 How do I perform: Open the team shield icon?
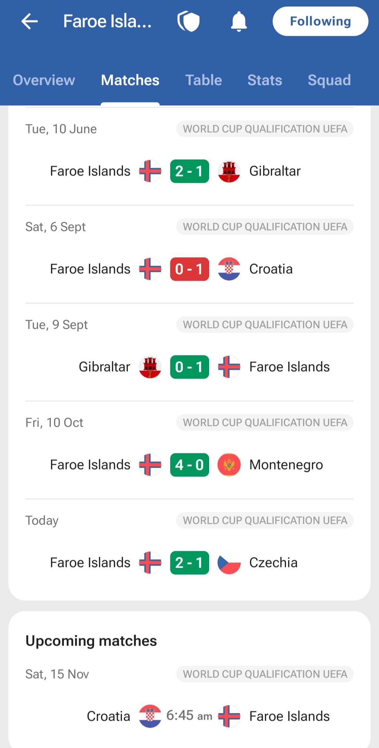click(188, 21)
